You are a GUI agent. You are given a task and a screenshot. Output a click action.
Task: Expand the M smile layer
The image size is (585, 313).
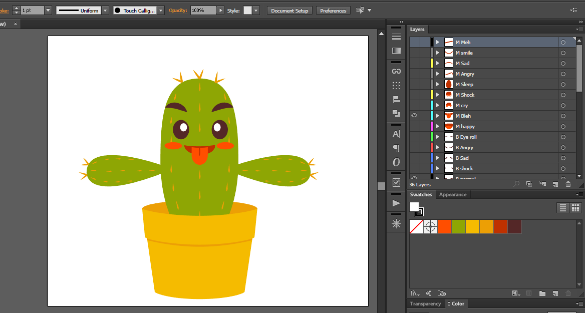pos(437,53)
